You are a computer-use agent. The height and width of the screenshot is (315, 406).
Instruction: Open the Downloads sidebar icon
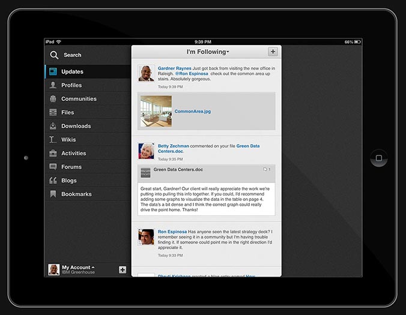[x=53, y=126]
